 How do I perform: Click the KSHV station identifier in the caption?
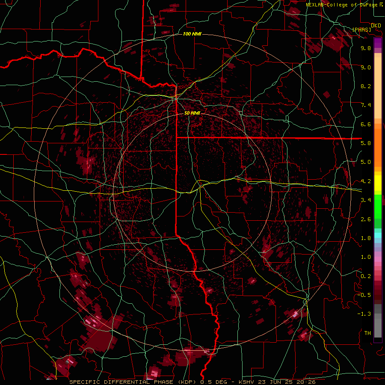[x=247, y=382]
